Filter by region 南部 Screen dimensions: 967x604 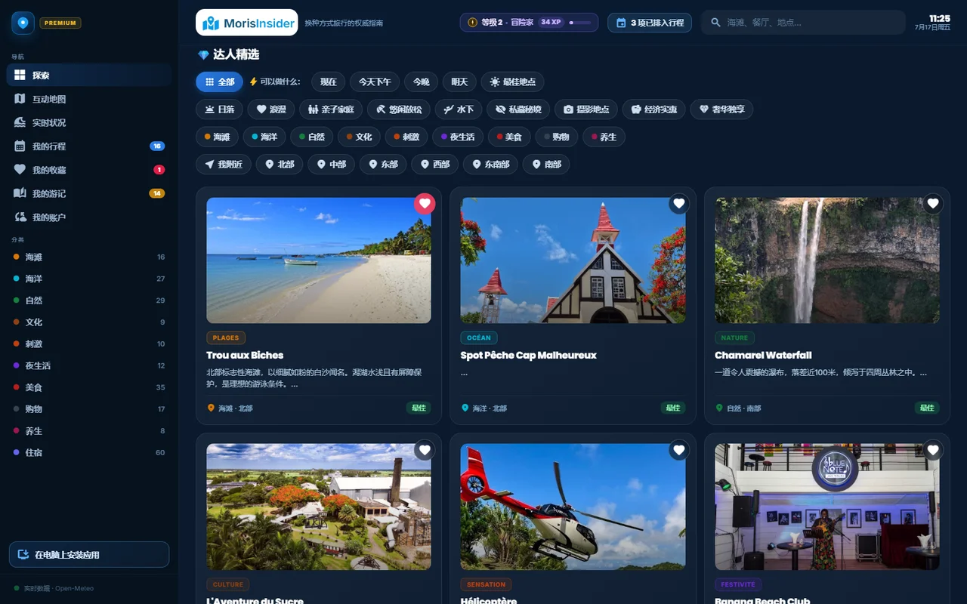[547, 164]
